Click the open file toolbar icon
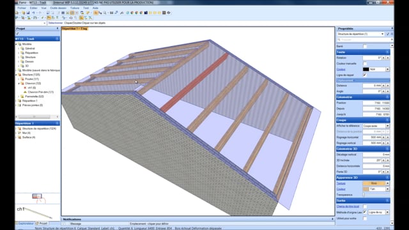The image size is (409, 230). coord(23,13)
